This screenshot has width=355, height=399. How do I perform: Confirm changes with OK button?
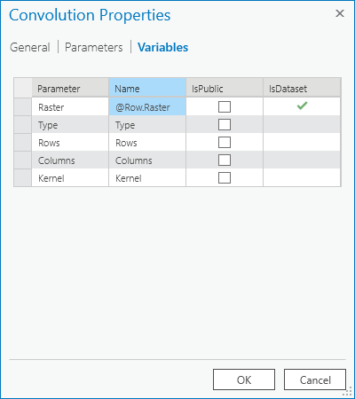coord(244,379)
